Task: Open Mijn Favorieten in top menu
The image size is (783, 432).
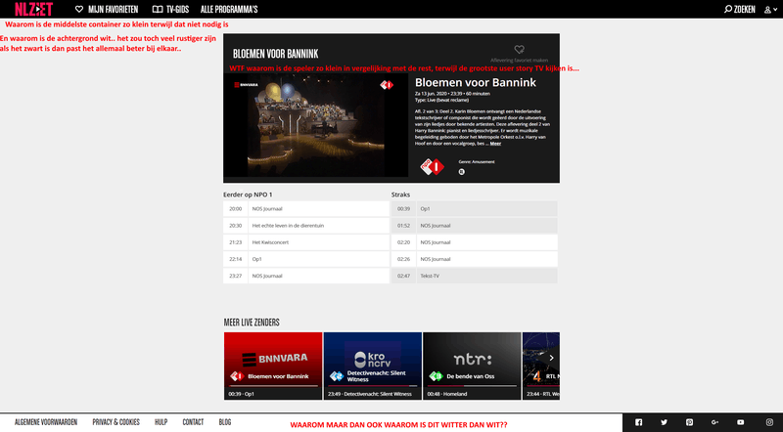Action: [x=107, y=9]
